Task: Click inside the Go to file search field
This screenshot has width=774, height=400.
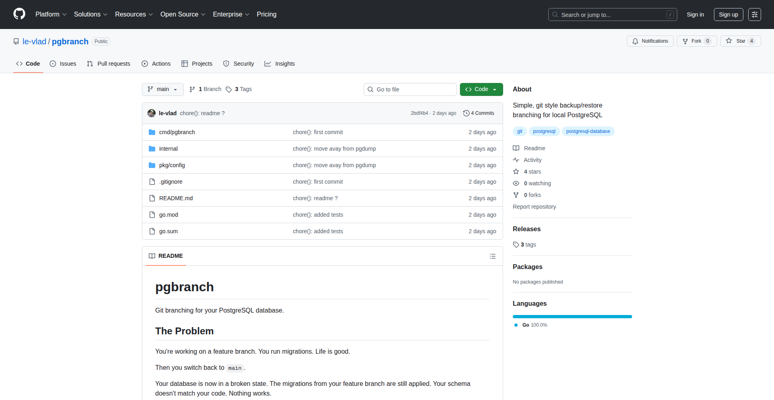Action: coord(410,89)
